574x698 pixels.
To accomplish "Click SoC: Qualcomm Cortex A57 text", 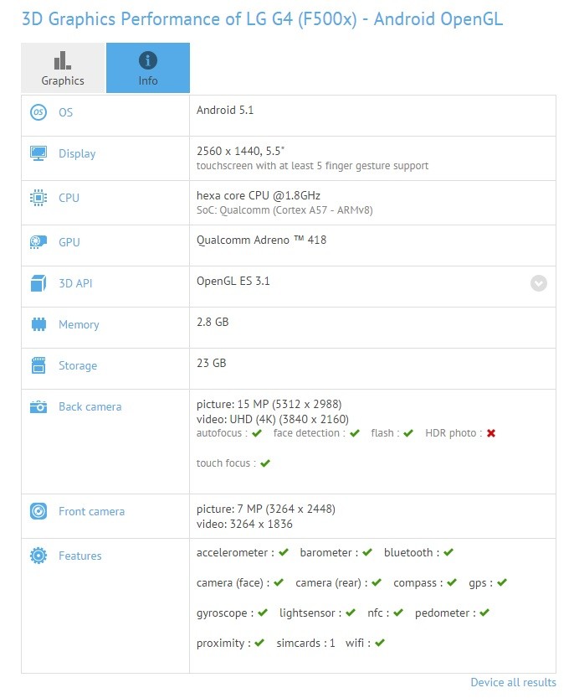I will tap(284, 210).
